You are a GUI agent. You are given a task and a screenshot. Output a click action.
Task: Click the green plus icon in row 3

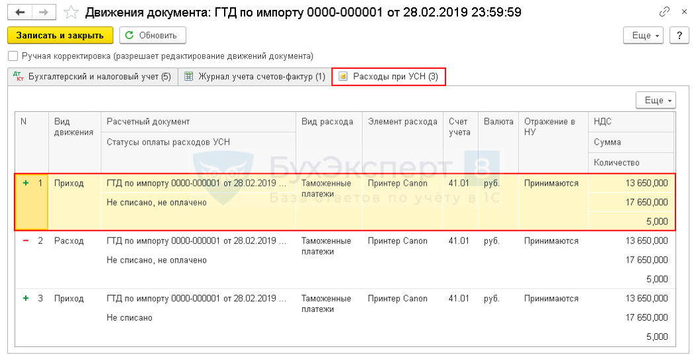point(26,298)
